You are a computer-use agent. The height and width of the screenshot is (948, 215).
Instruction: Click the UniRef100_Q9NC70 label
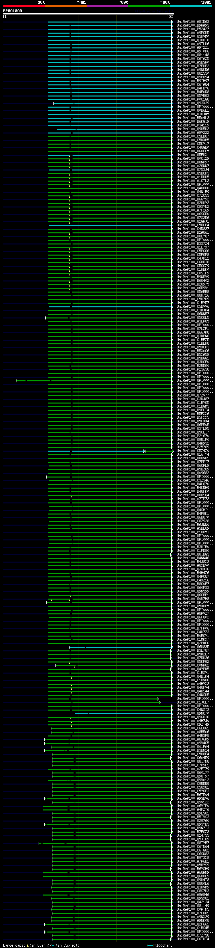pos(193,714)
